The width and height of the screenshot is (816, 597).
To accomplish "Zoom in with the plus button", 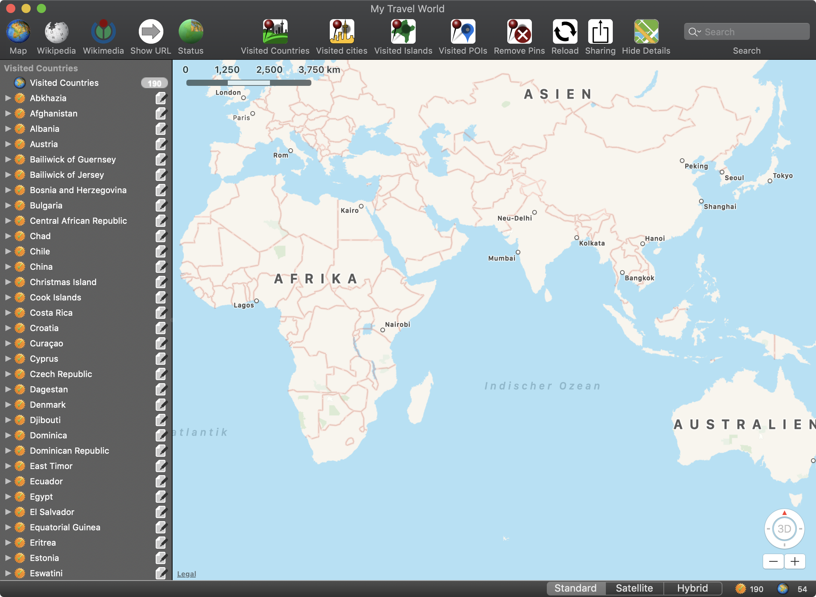I will [795, 562].
